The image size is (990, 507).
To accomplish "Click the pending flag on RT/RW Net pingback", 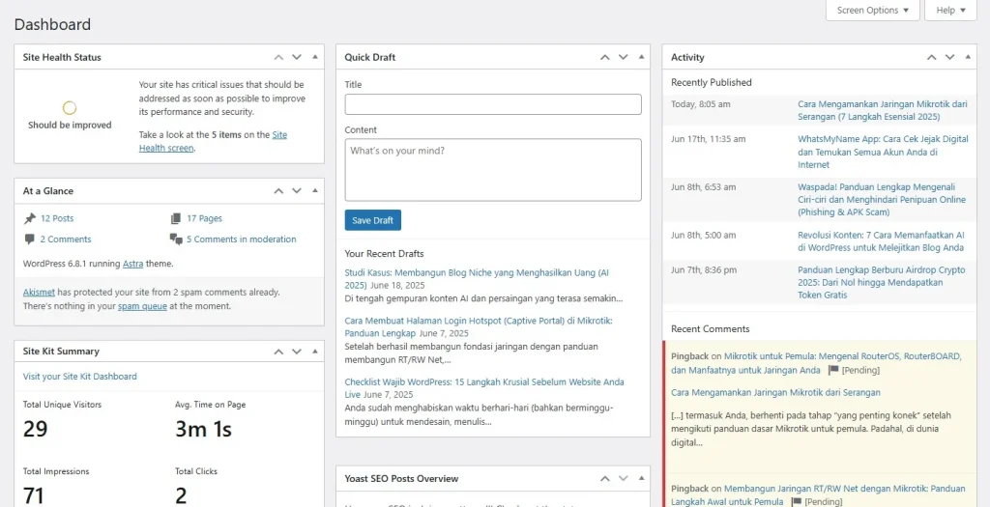I will [x=797, y=502].
